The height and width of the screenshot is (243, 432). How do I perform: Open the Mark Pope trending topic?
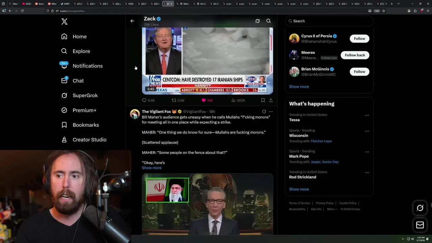299,156
